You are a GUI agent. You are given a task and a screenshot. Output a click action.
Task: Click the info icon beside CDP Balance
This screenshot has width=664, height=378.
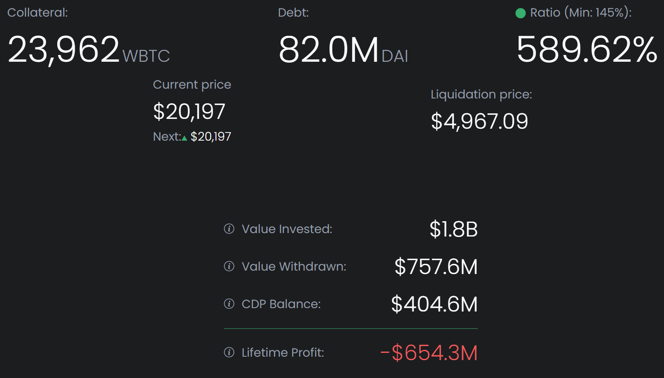[x=229, y=304]
